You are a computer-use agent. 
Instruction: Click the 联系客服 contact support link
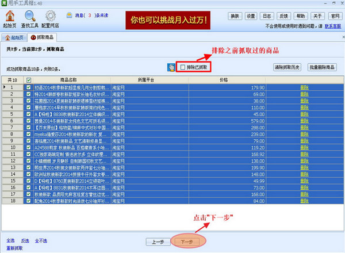click(332, 26)
